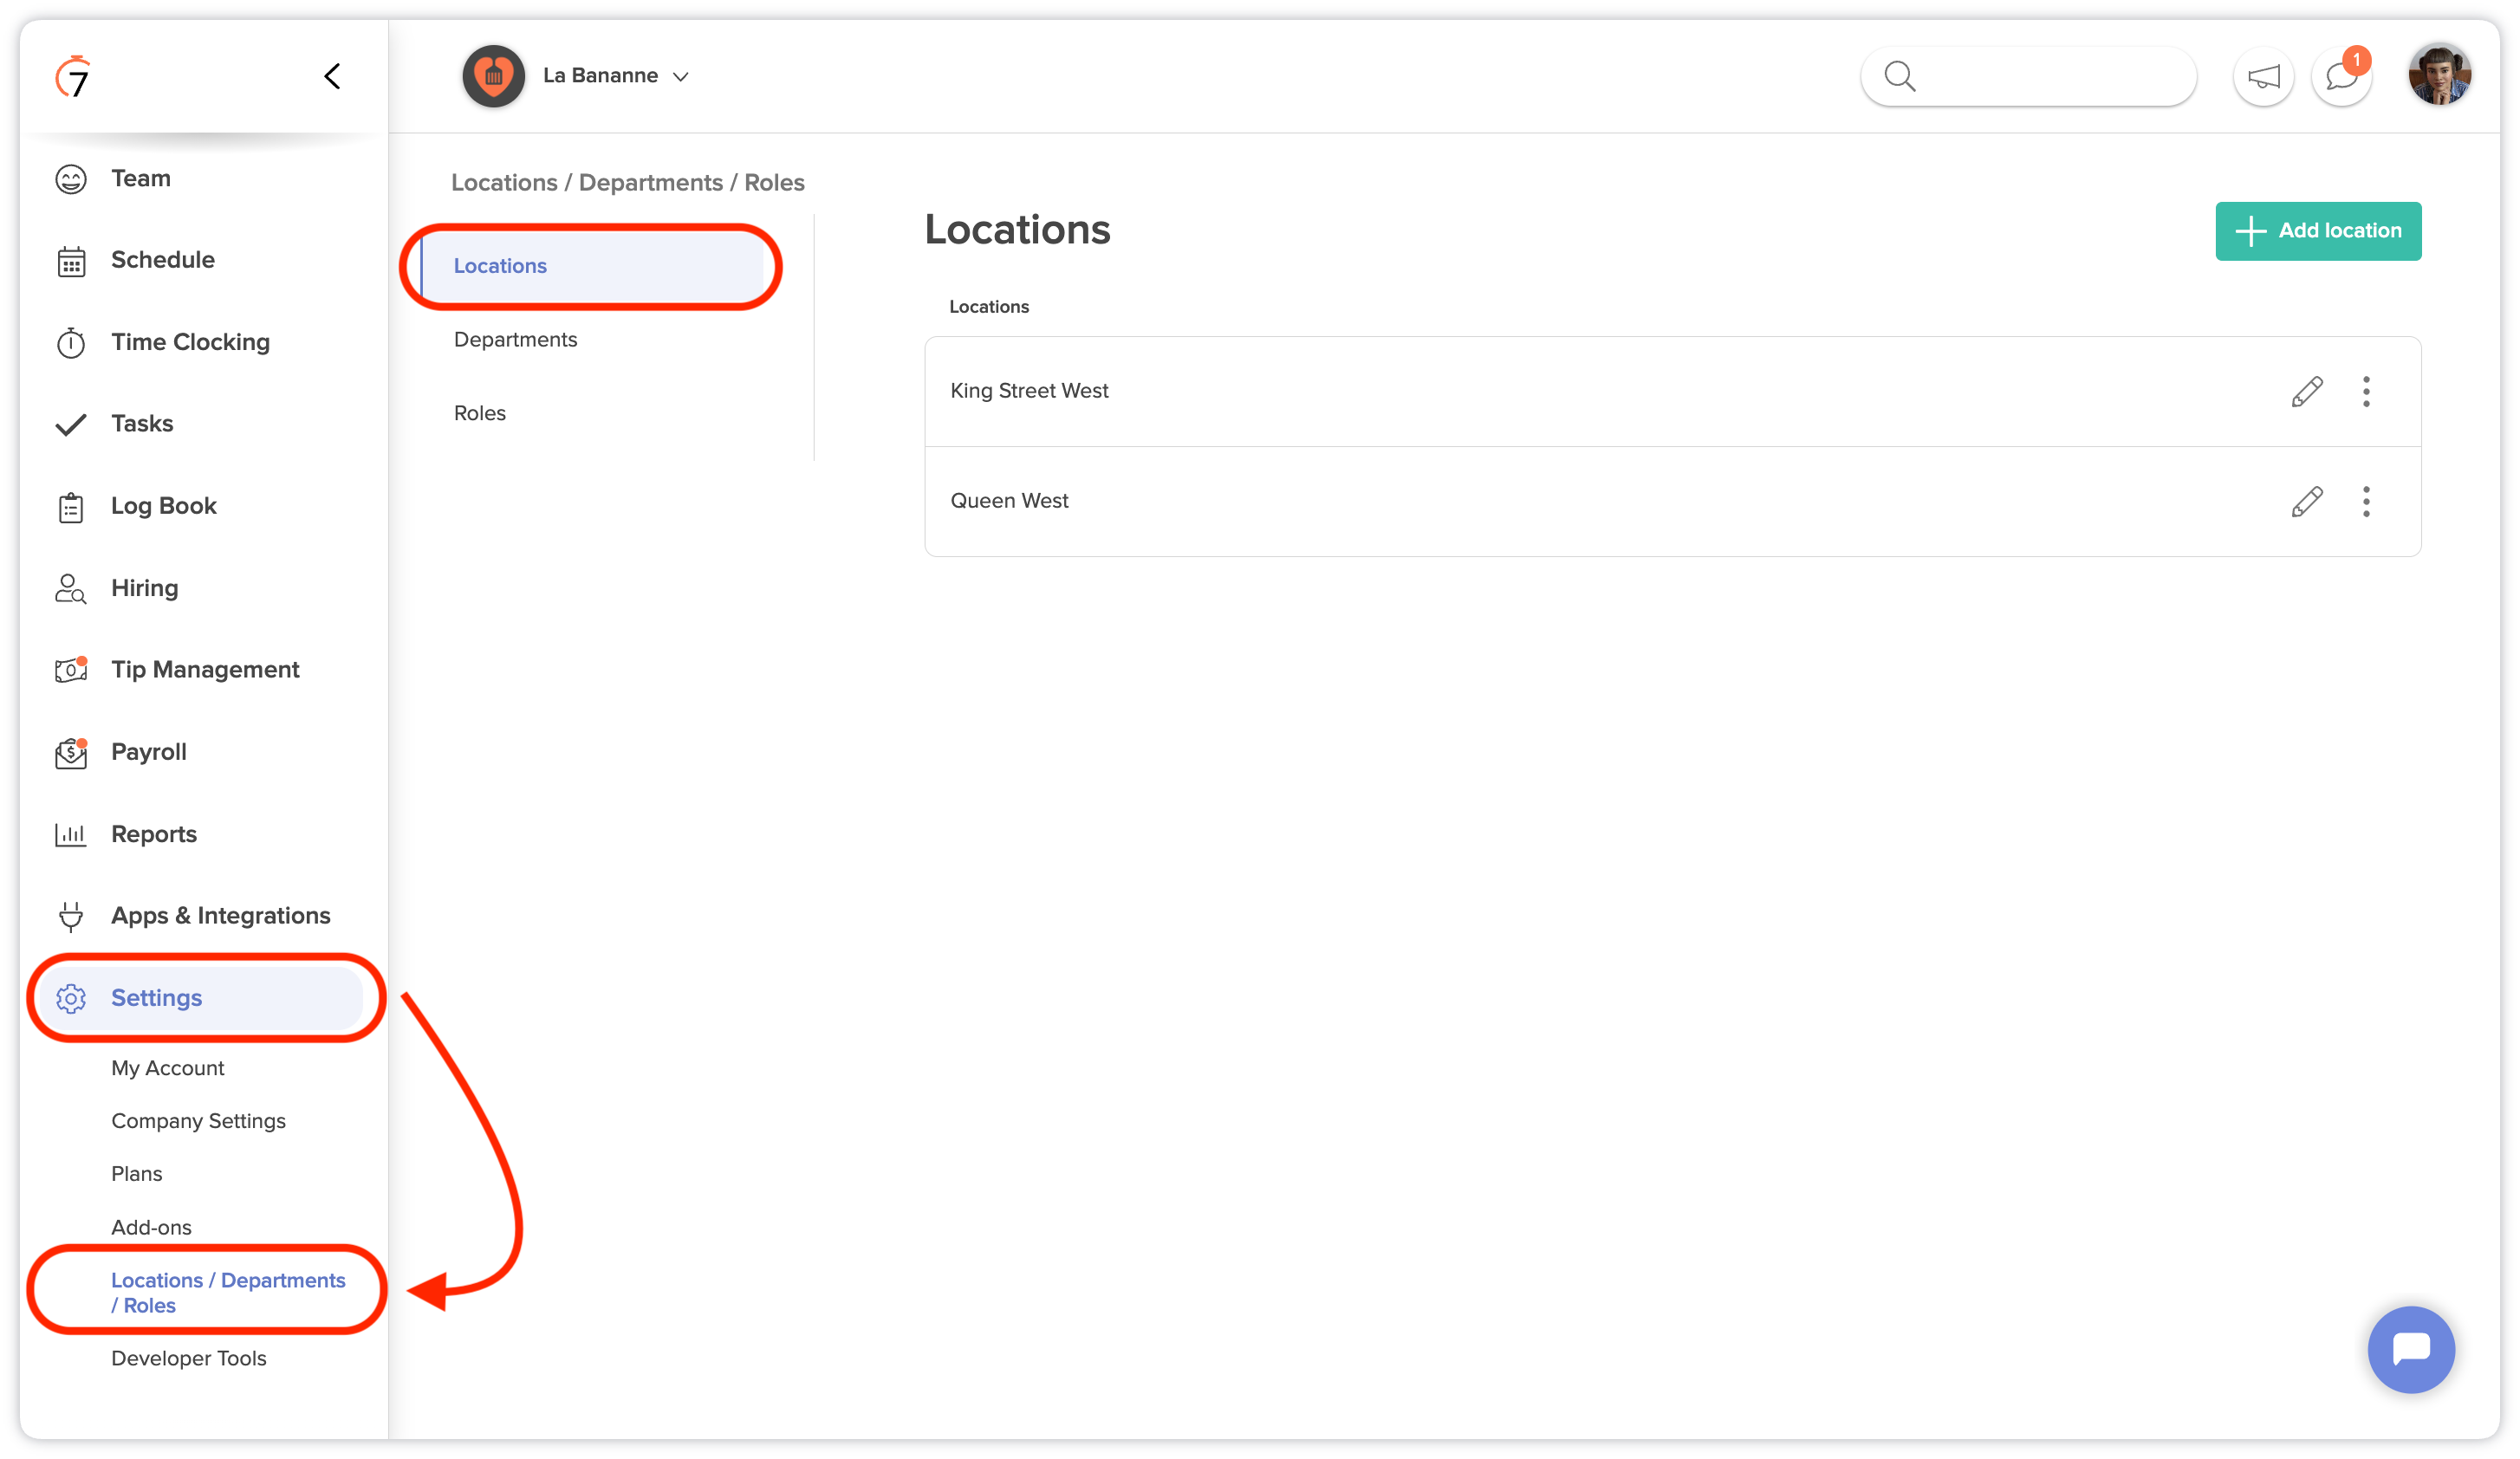Open the Log Book clipboard icon
The image size is (2520, 1459).
[x=71, y=507]
